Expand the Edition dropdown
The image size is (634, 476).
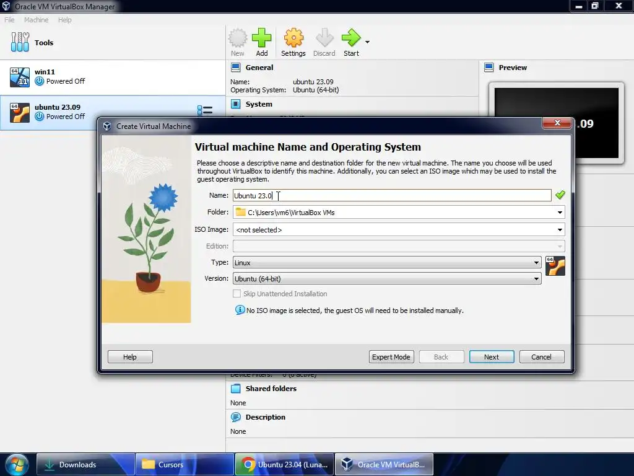pos(560,246)
